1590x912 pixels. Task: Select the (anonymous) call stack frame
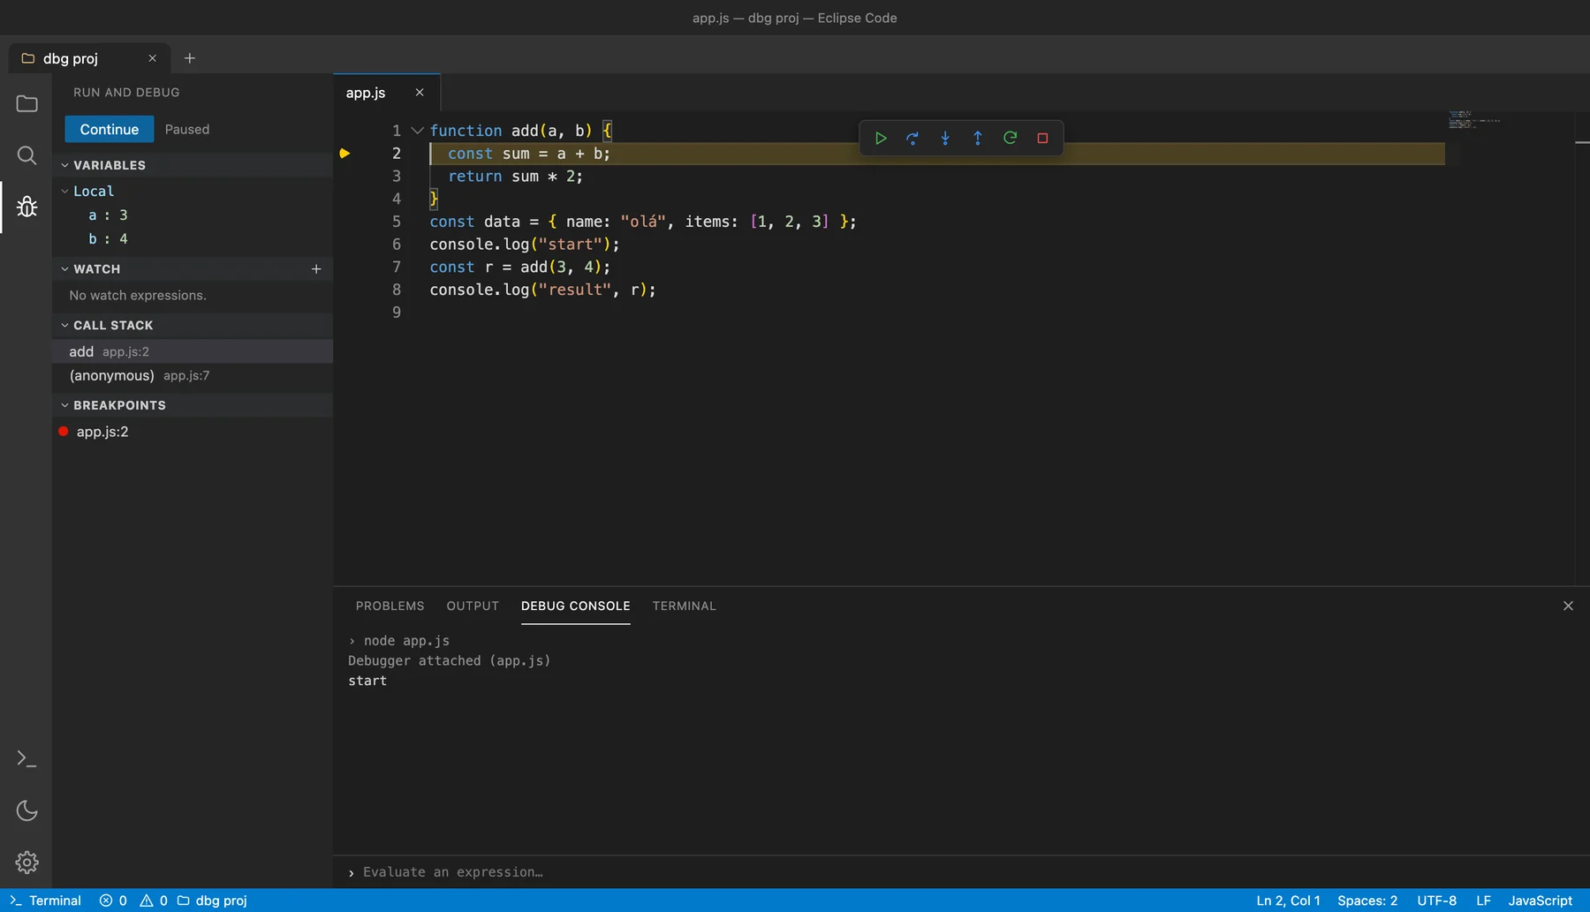coord(193,375)
